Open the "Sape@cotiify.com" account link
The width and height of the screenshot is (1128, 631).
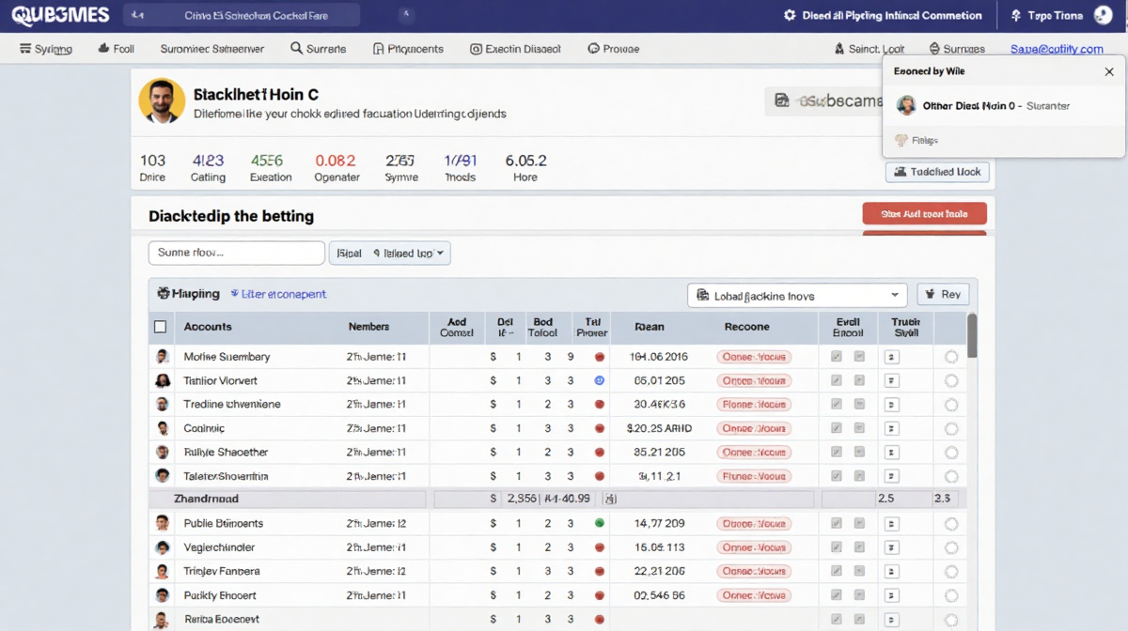1057,49
